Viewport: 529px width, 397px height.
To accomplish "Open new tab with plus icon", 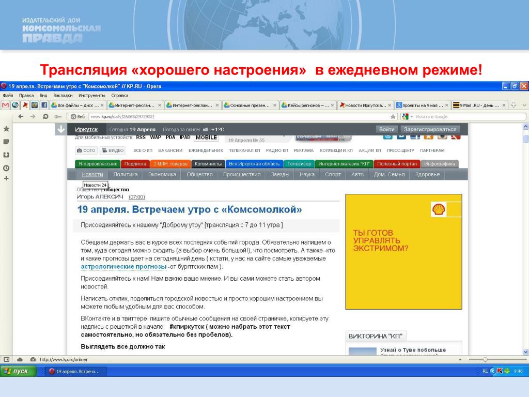I will click(514, 105).
